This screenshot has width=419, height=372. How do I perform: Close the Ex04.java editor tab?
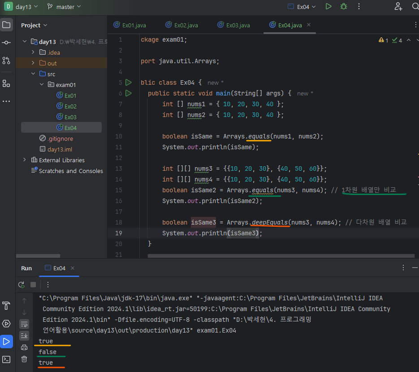(x=309, y=25)
